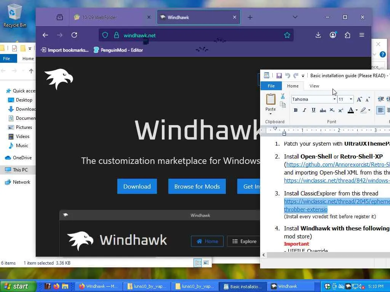This screenshot has height=292, width=390.
Task: Click the text highlight color marker
Action: [x=363, y=110]
